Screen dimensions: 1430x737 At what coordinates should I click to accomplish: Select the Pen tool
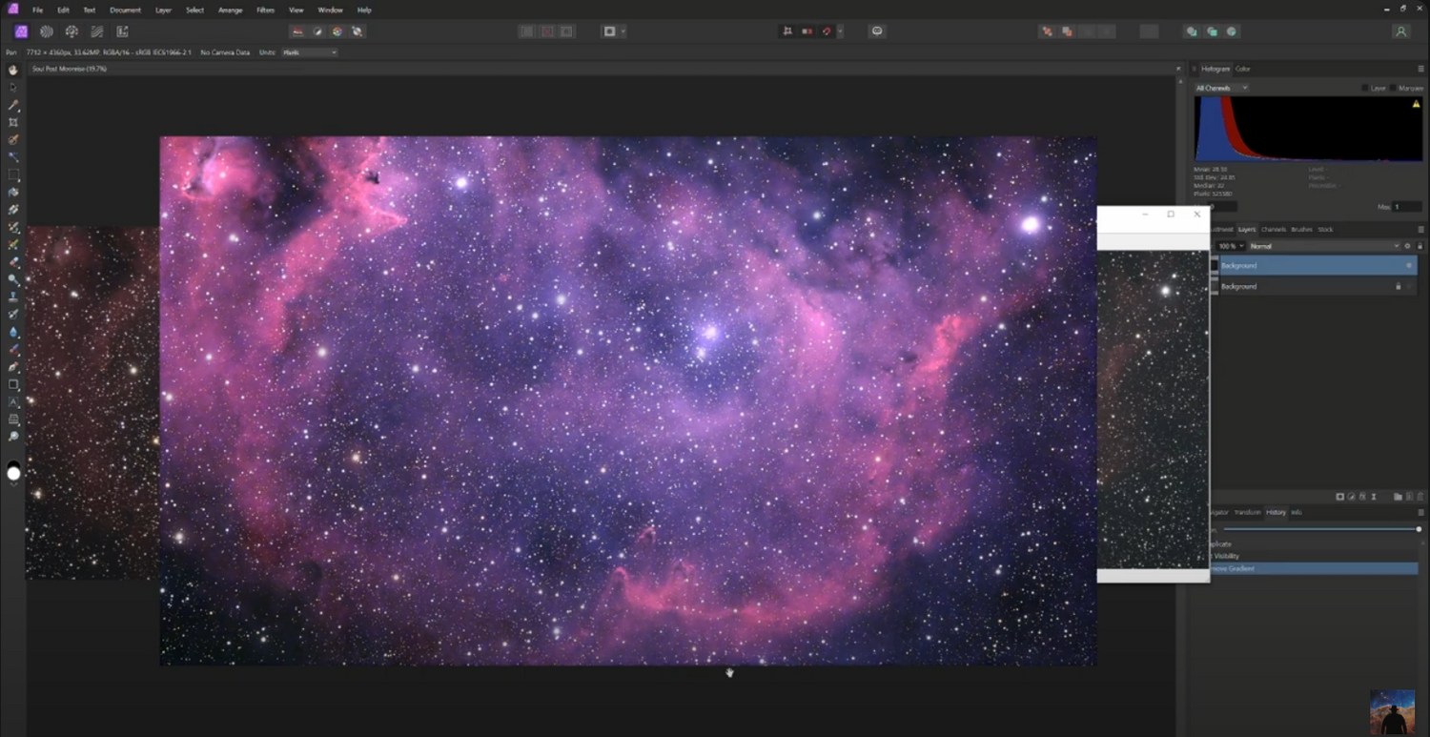pos(13,367)
